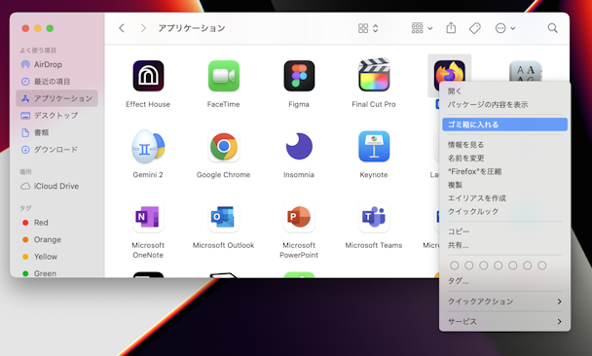Screen dimensions: 592x356
Task: Open AirDrop in the sidebar
Action: (56, 64)
